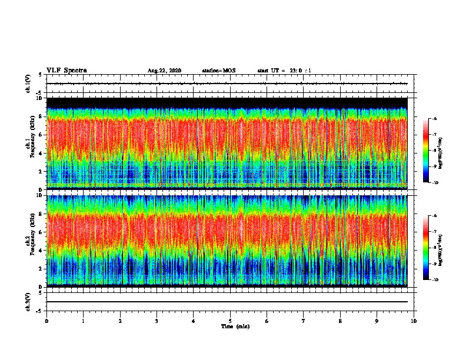Click the '-10' label on ch.2 color scale
This screenshot has width=466, height=360.
tap(435, 280)
